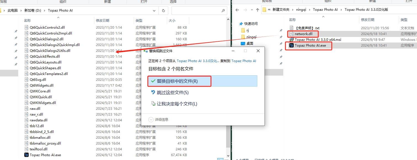Screen dimensions: 417x160
Task: Sort left list by 大小 column header
Action: (x=172, y=20)
